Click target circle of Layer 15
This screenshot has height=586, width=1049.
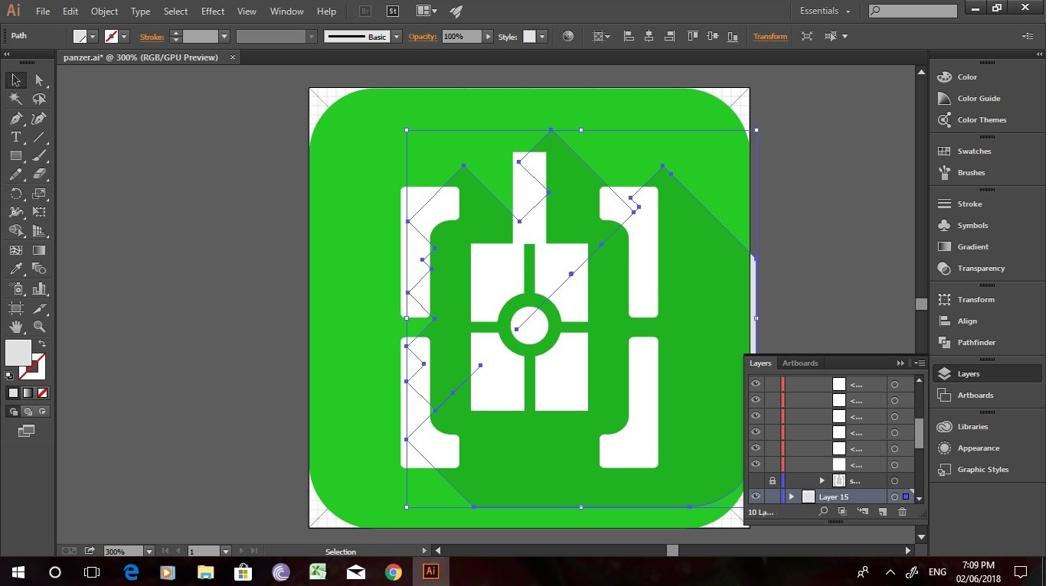click(894, 496)
